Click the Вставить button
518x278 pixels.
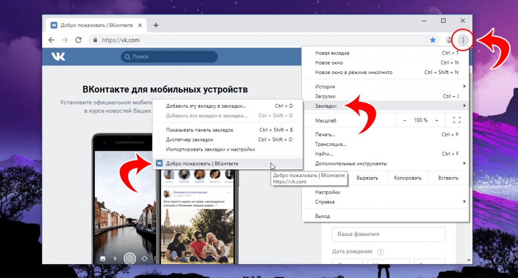pyautogui.click(x=449, y=178)
